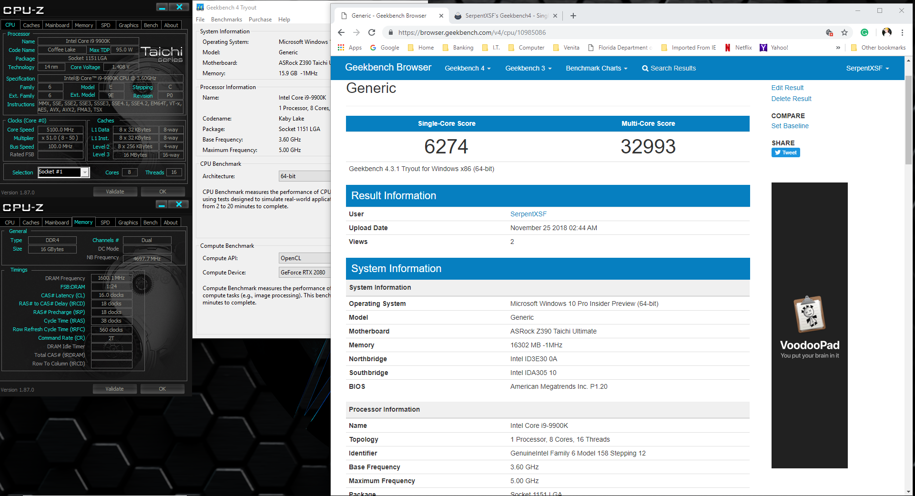915x496 pixels.
Task: Click the Search Results magnifier link
Action: coord(669,68)
